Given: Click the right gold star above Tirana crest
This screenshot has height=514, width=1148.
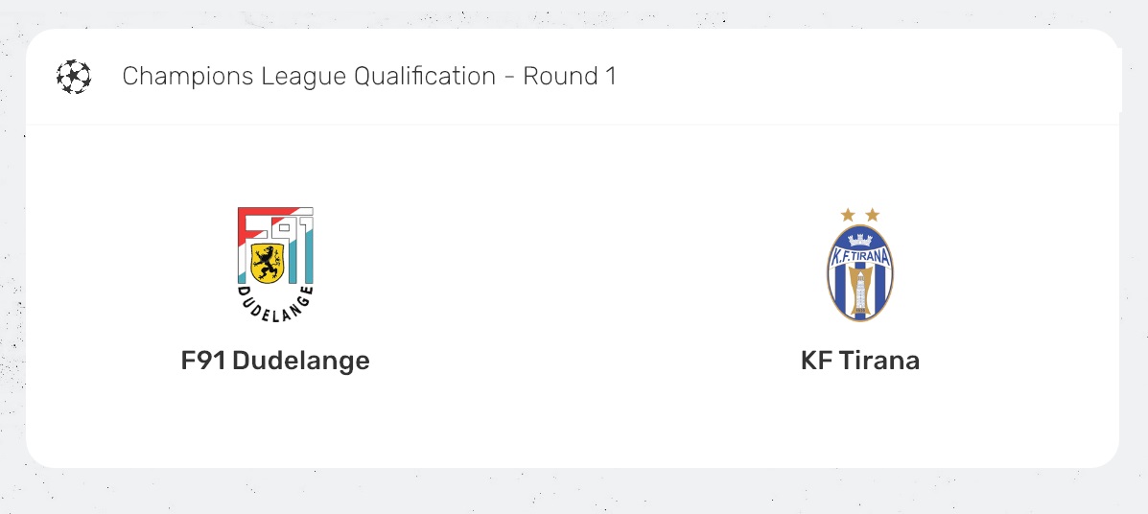Looking at the screenshot, I should point(872,215).
